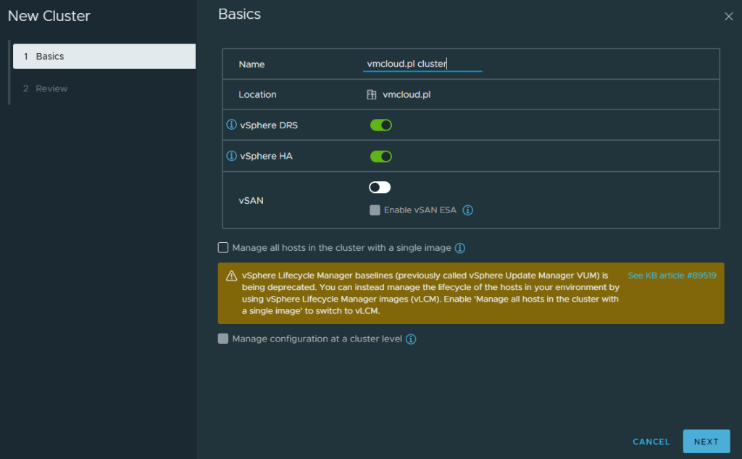Select the Basics step in the wizard sidebar
The width and height of the screenshot is (742, 459).
(104, 57)
